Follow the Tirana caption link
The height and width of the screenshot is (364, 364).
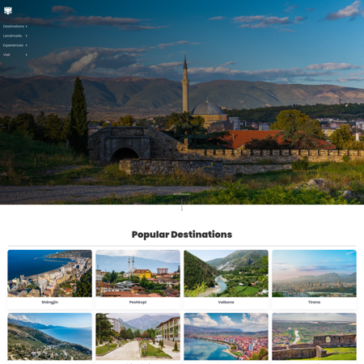tap(314, 303)
